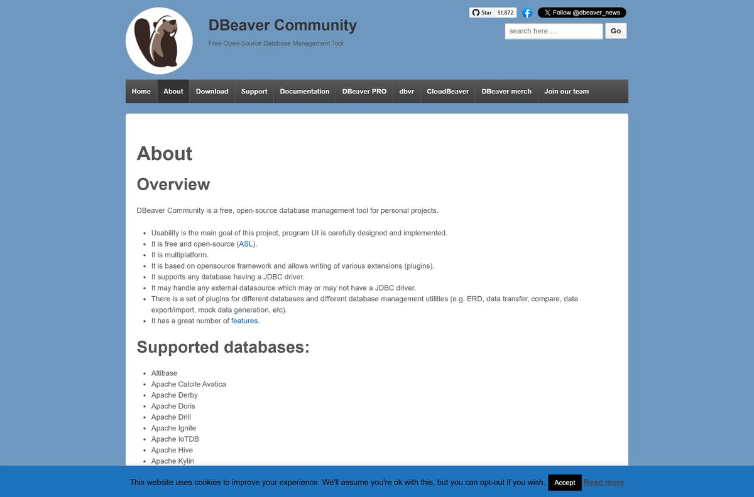Open the Join our team page
This screenshot has width=754, height=497.
[567, 91]
